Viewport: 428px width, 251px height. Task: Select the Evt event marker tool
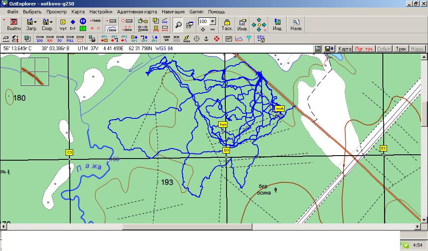(x=73, y=24)
